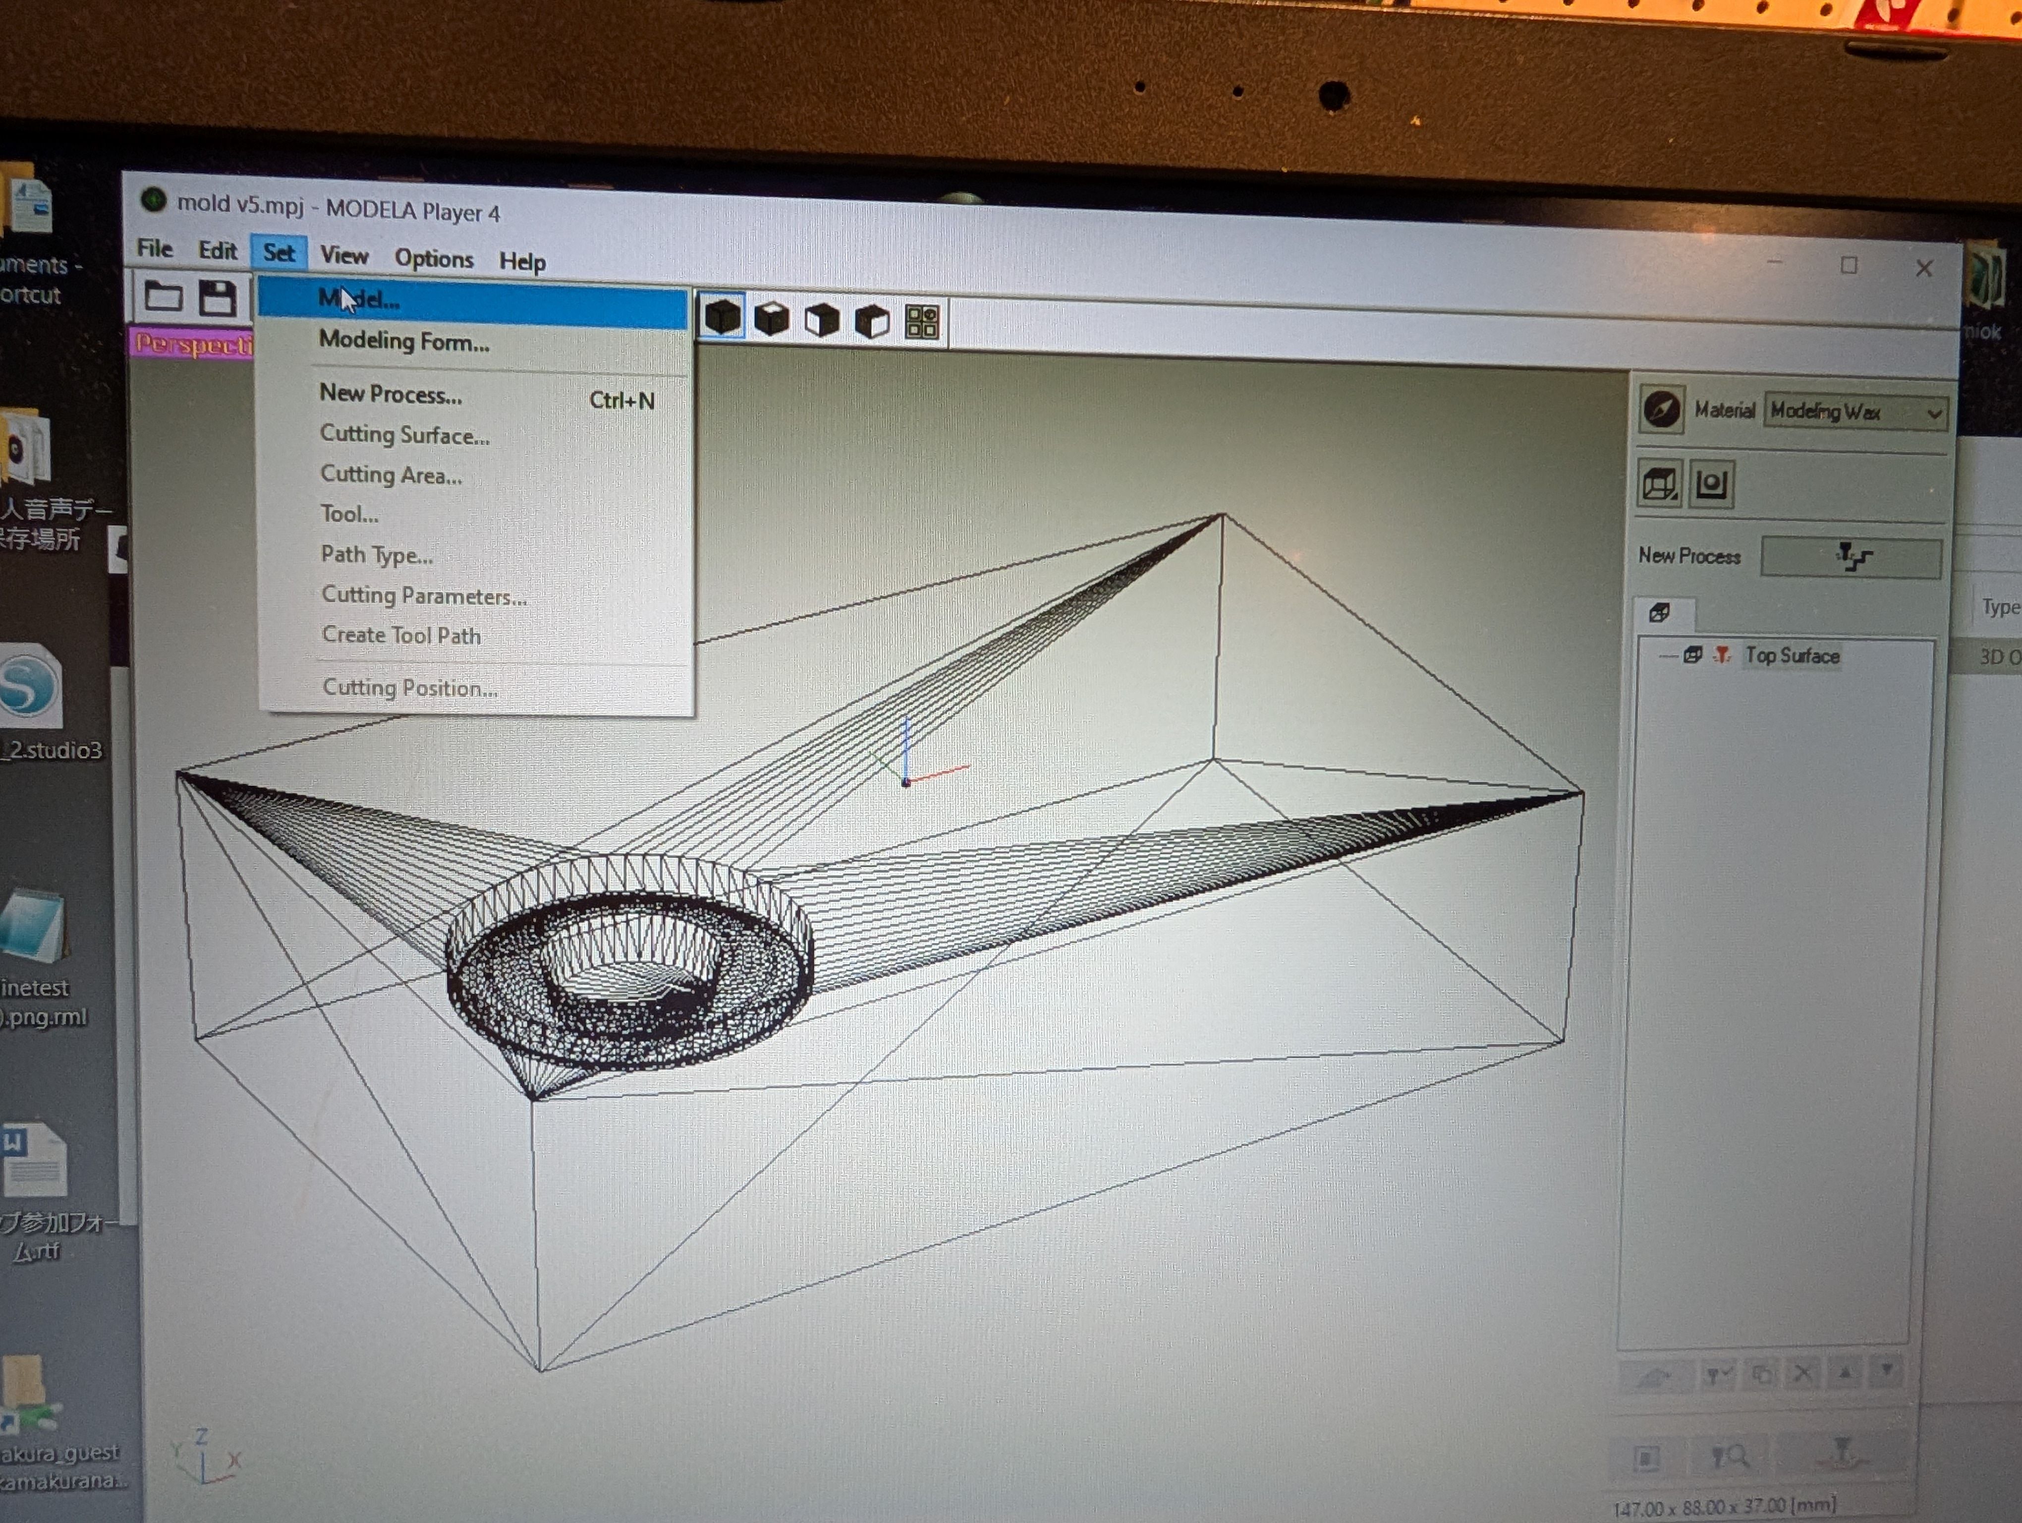Click the wireframe box modeling form icon
The width and height of the screenshot is (2022, 1523).
[x=1659, y=483]
